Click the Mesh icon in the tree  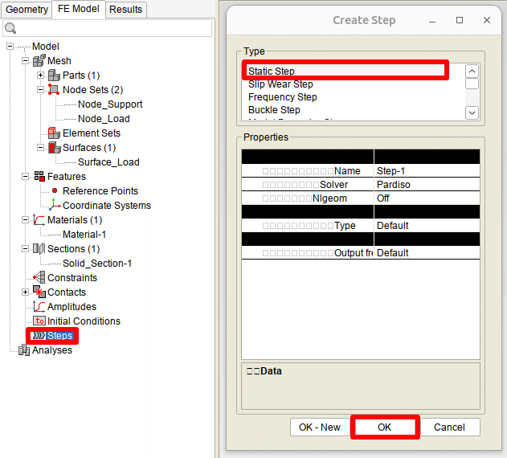pos(39,60)
